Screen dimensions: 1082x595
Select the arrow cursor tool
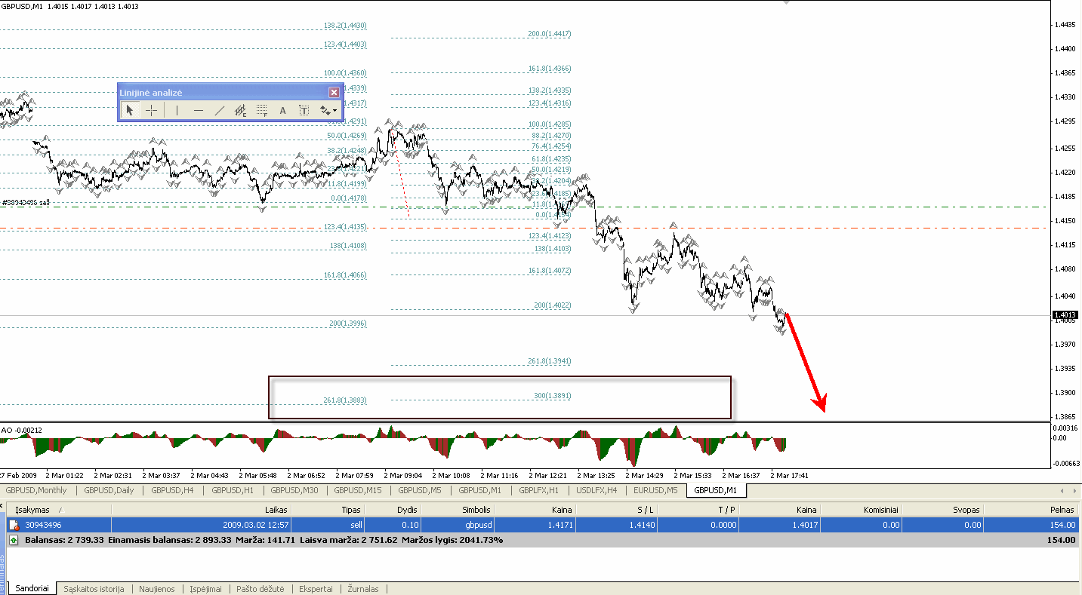[130, 110]
